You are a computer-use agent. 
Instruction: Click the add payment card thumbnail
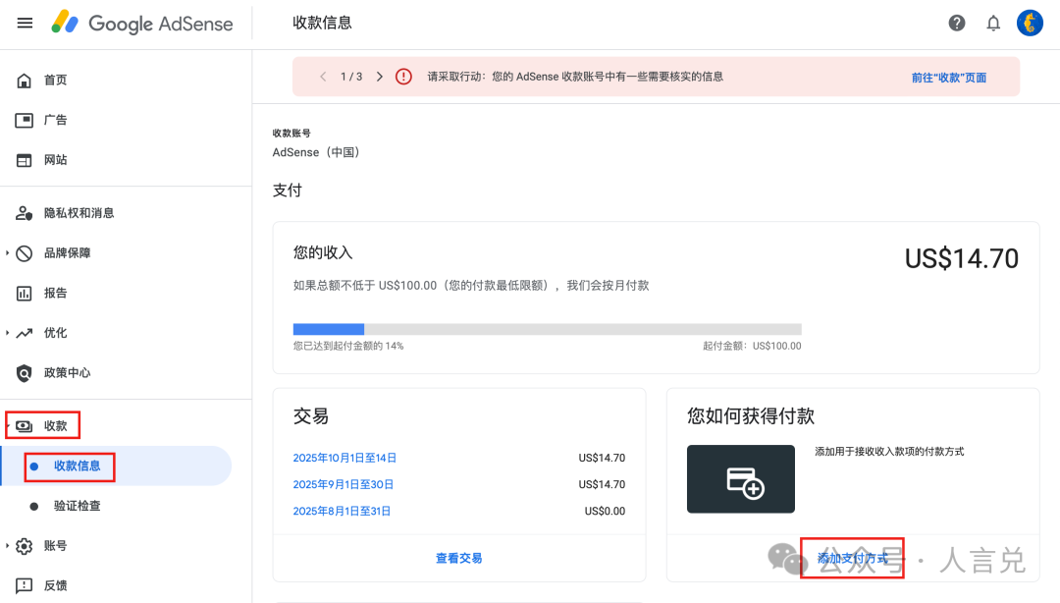(741, 479)
